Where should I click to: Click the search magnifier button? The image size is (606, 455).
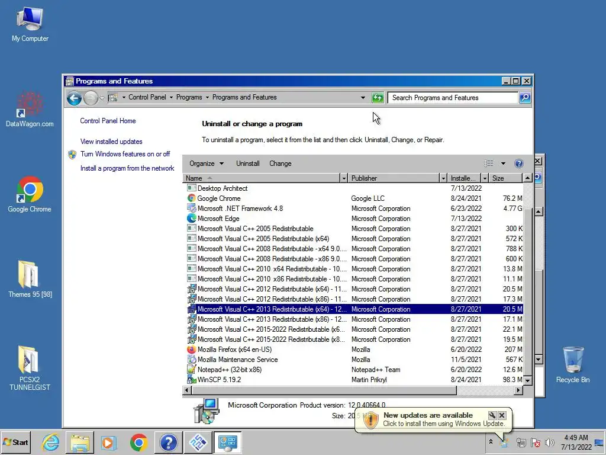coord(525,98)
